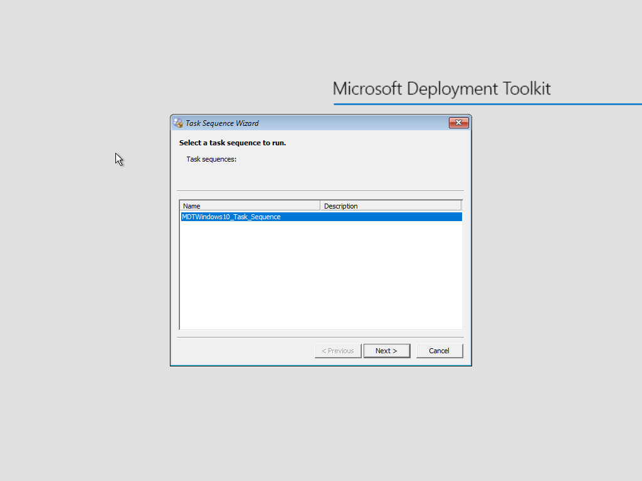Click the greyed-out < Previous button
This screenshot has width=642, height=481.
337,351
